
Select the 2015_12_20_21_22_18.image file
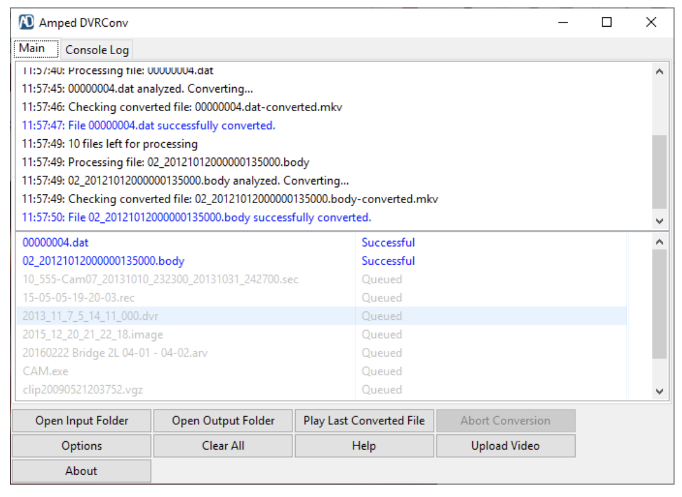[x=93, y=335]
